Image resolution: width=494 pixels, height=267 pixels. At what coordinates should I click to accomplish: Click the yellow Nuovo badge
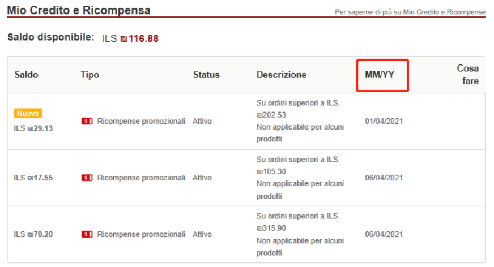tap(28, 114)
